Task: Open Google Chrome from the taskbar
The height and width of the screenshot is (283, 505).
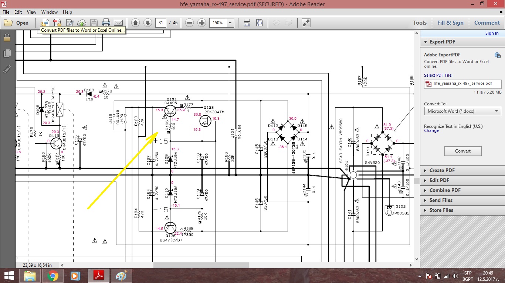Action: point(52,276)
